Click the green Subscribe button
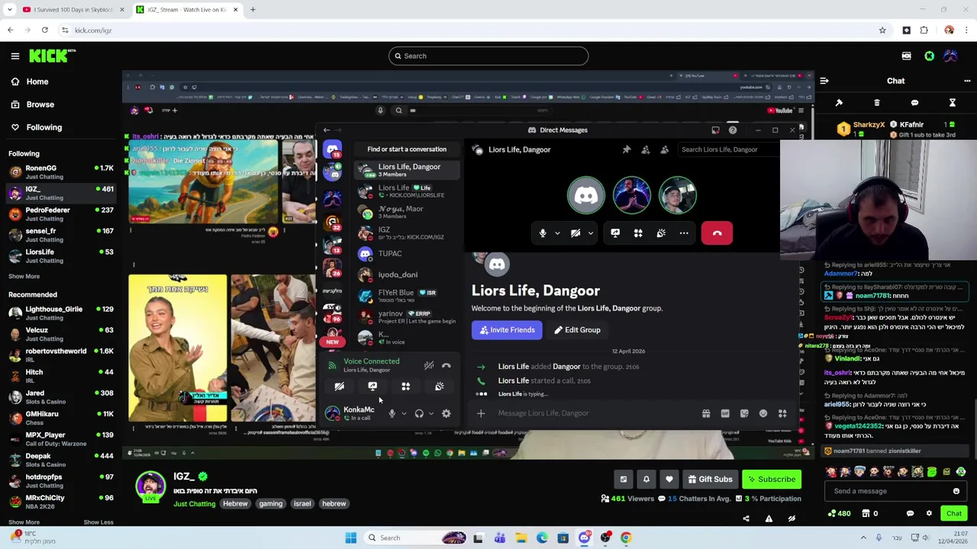Screen dimensions: 977x549 [x=772, y=479]
